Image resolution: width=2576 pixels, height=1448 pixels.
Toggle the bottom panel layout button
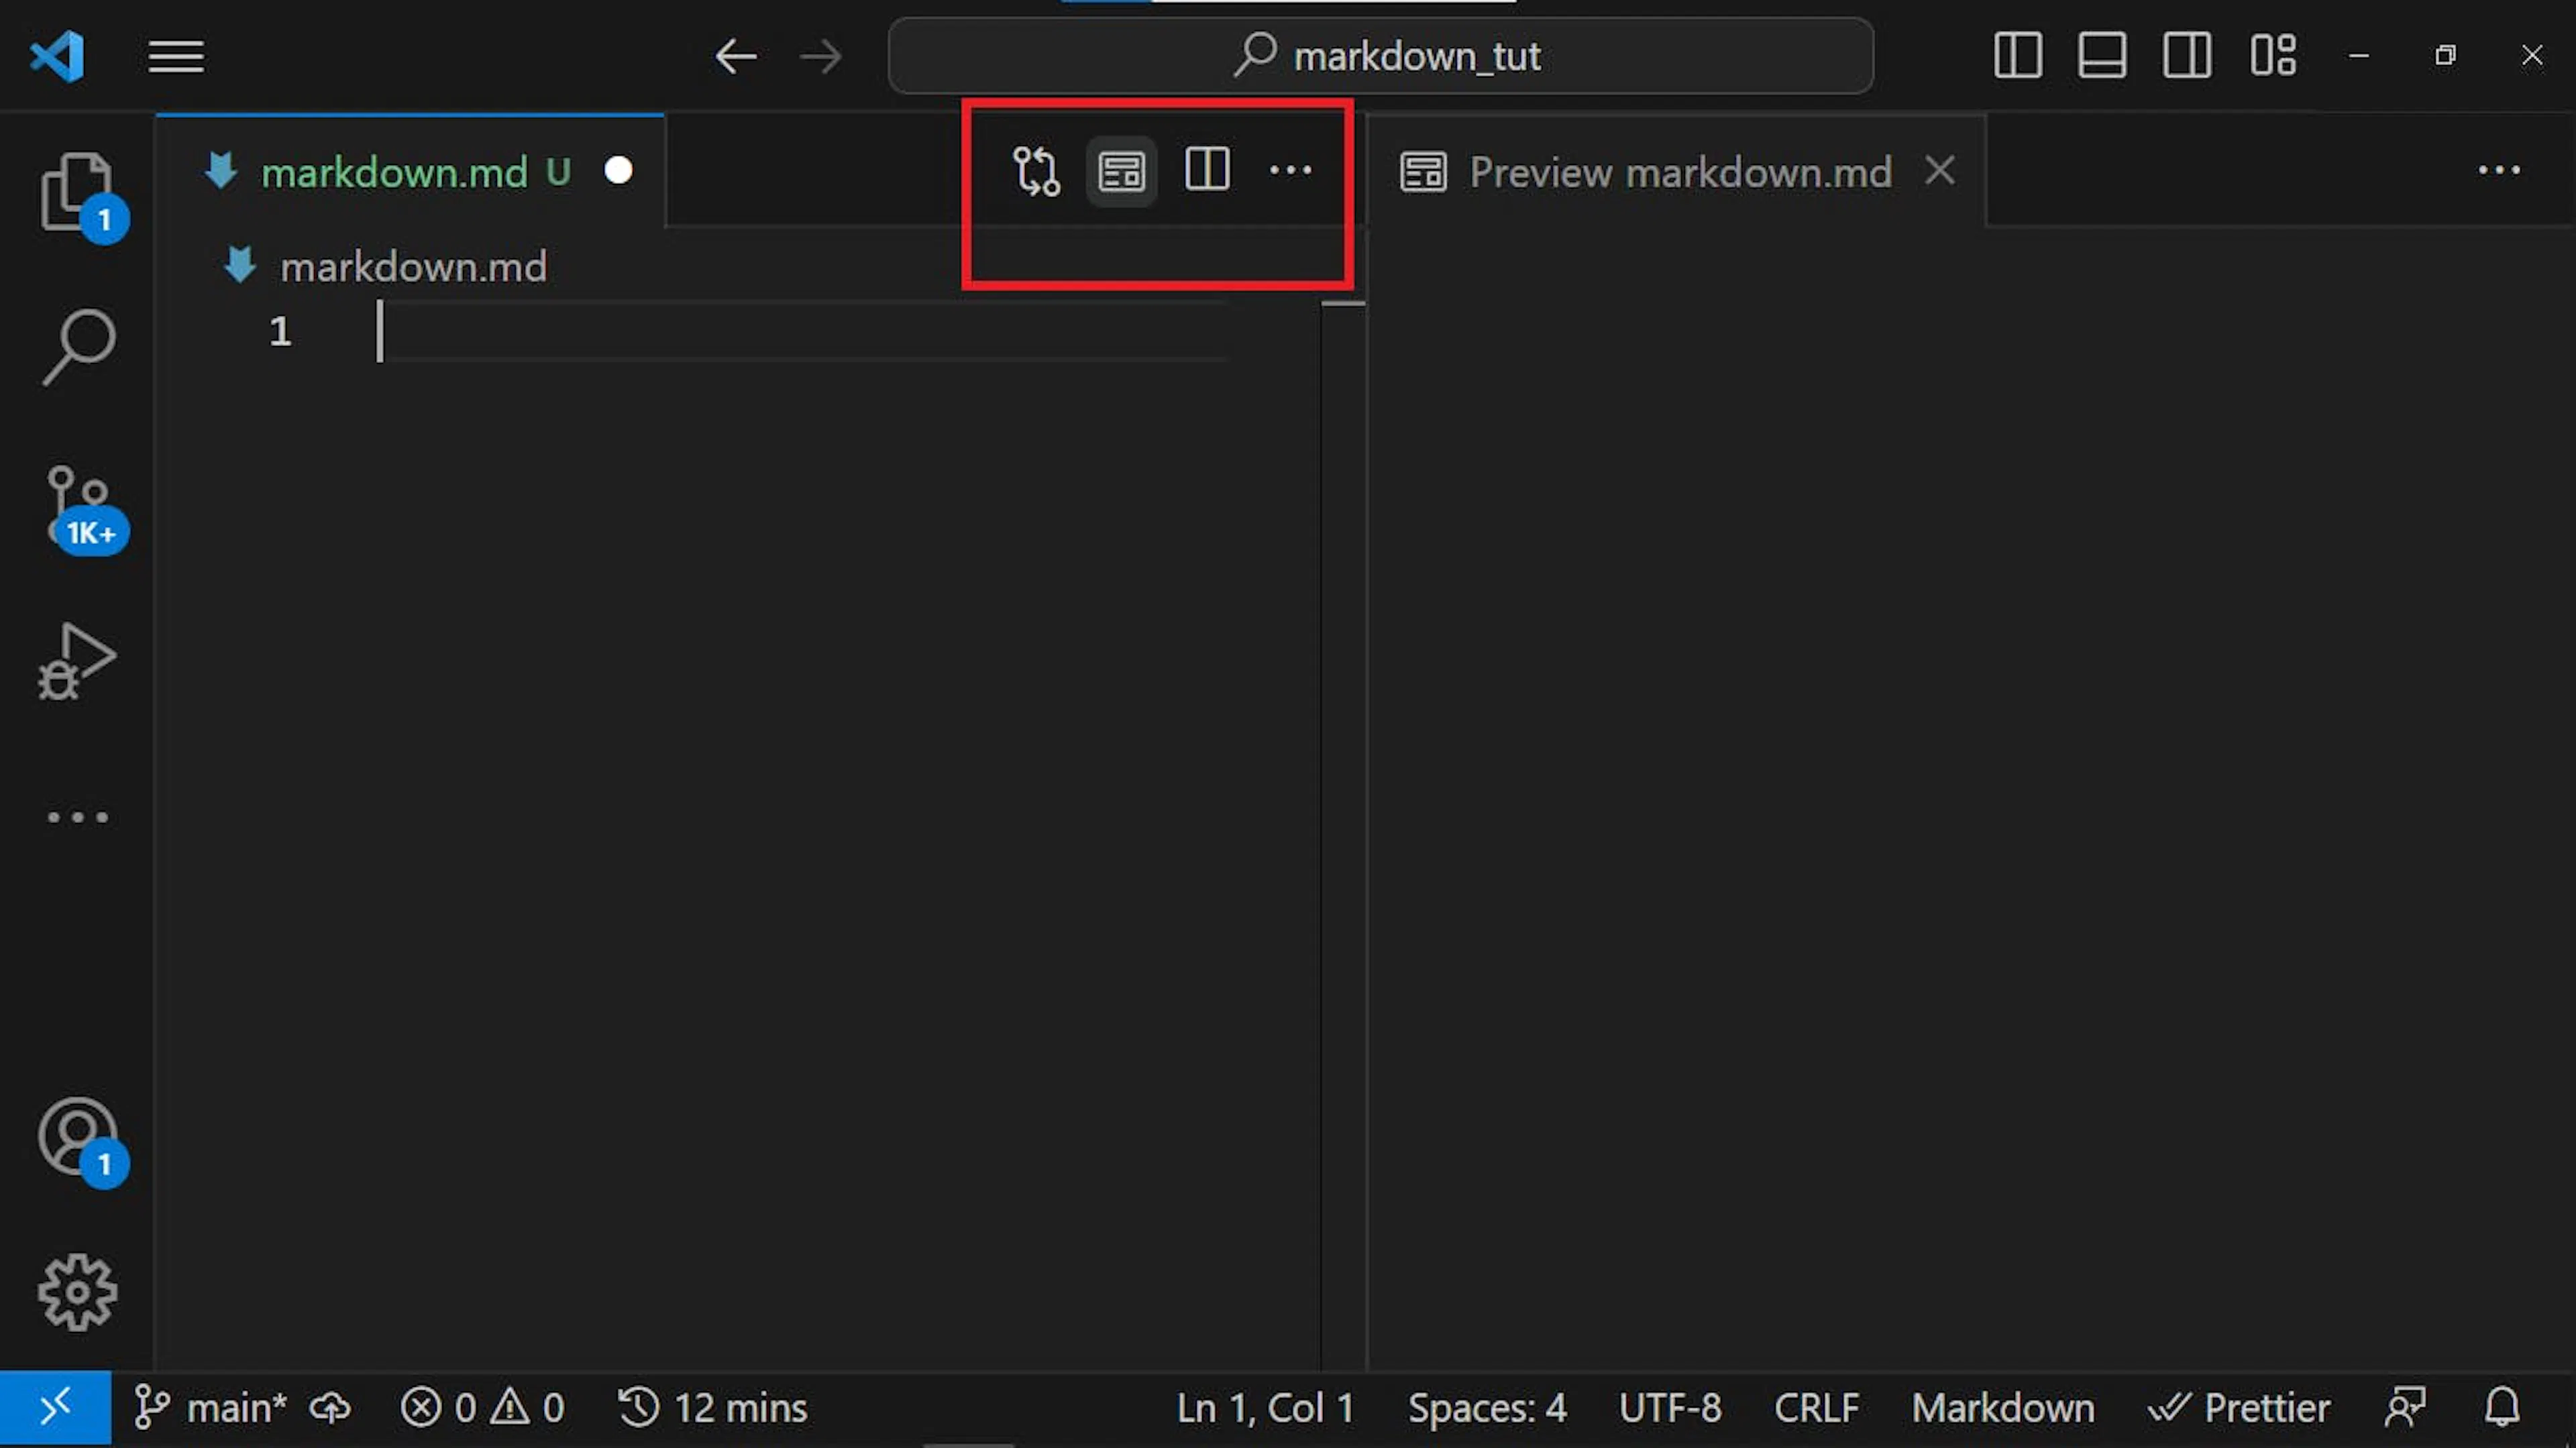pyautogui.click(x=2102, y=55)
